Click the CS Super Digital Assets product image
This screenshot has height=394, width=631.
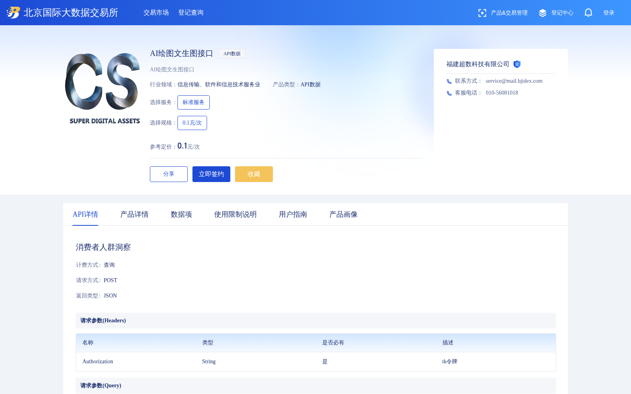[103, 88]
